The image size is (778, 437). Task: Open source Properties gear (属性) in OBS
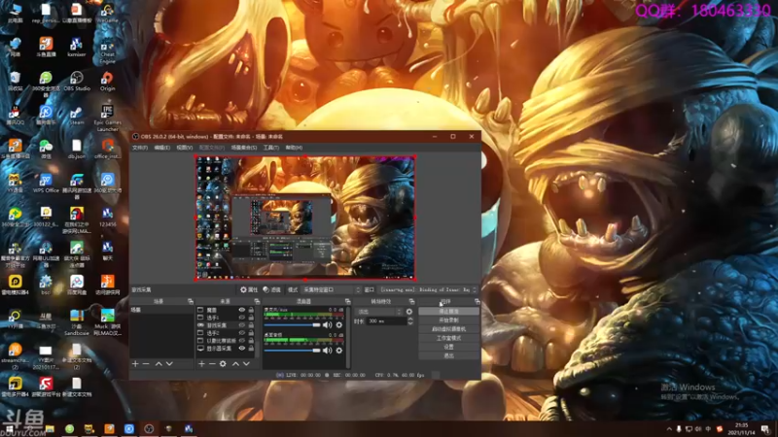pos(249,289)
